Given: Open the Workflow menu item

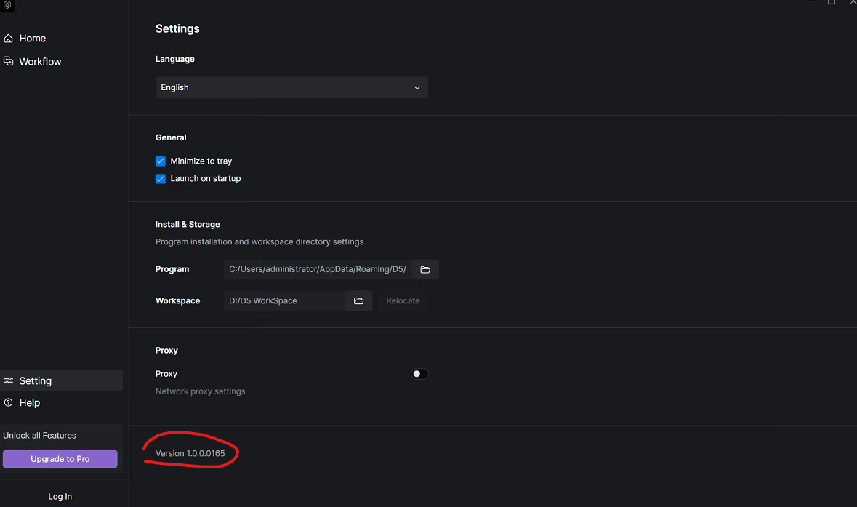Looking at the screenshot, I should tap(40, 62).
